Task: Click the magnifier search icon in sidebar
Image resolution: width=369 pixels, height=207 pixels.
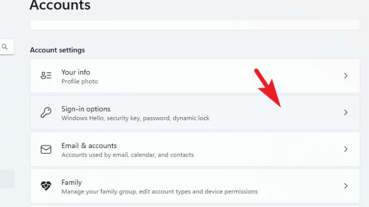Action: pos(5,47)
